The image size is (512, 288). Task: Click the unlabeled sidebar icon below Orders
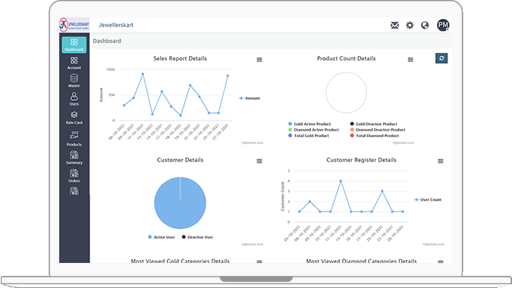(74, 191)
